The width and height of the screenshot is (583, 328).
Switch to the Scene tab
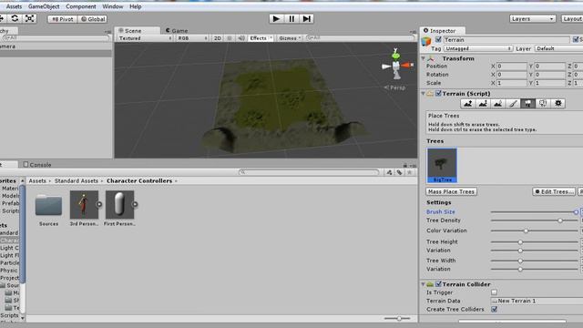coord(137,30)
